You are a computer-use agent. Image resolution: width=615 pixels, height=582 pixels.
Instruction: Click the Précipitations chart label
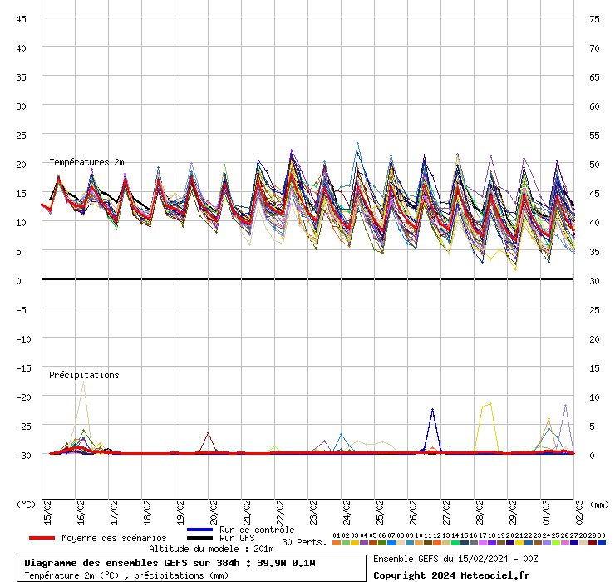84,375
